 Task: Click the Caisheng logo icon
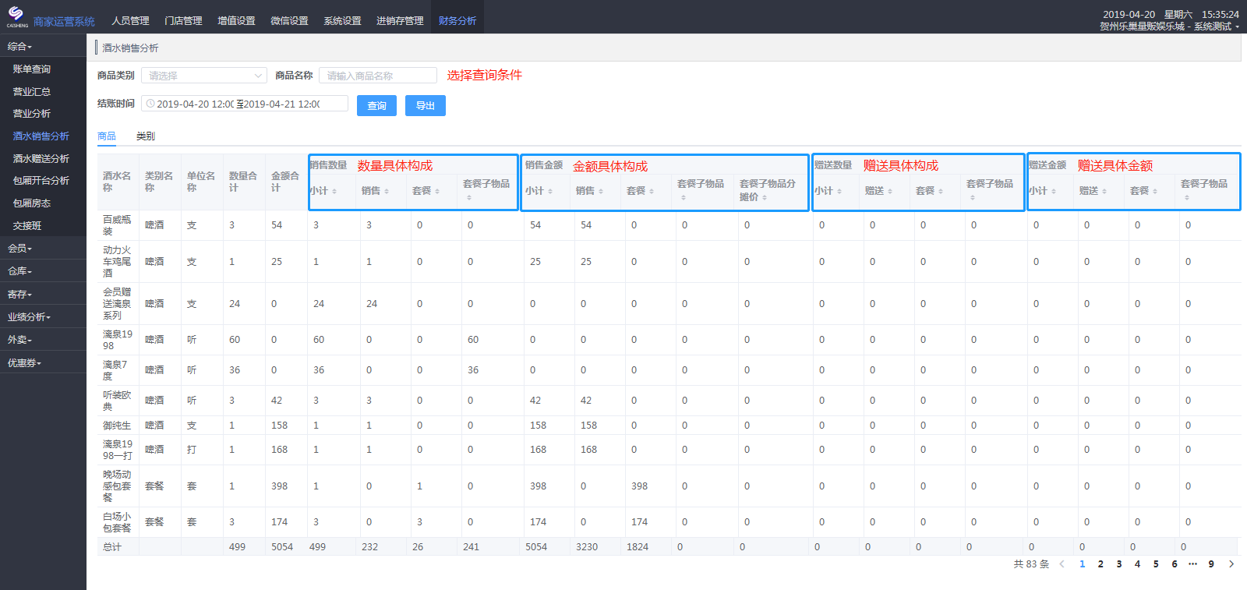[16, 16]
